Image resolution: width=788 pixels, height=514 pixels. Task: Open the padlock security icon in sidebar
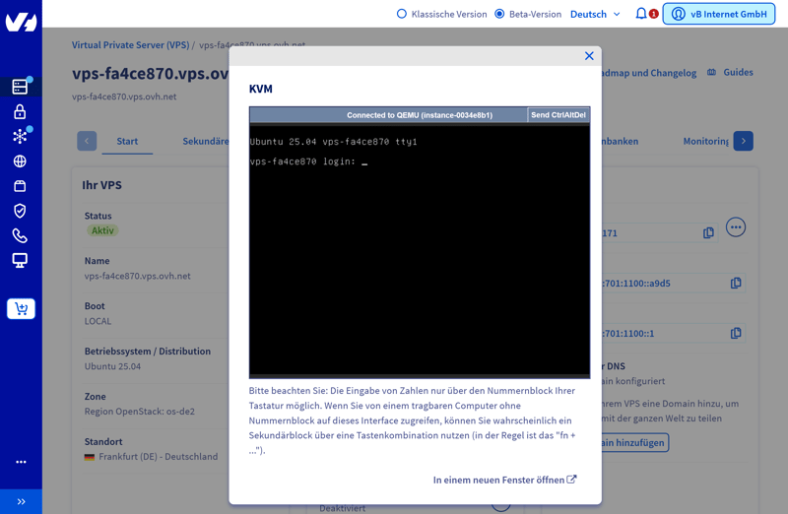(20, 112)
